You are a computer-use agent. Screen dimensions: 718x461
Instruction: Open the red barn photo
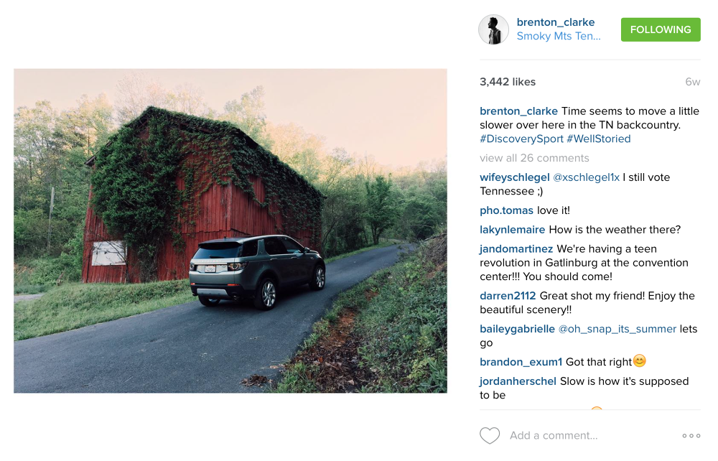point(230,230)
